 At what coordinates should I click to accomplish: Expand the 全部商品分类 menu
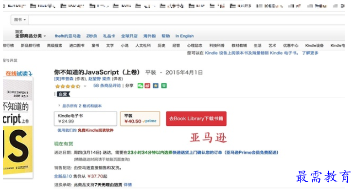[x=30, y=36]
